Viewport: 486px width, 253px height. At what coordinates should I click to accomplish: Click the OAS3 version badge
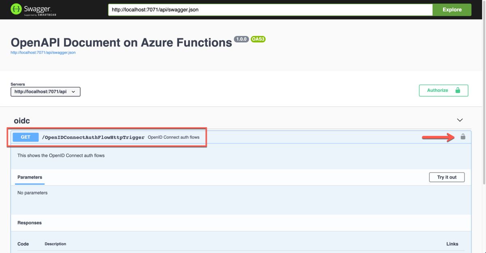point(258,39)
